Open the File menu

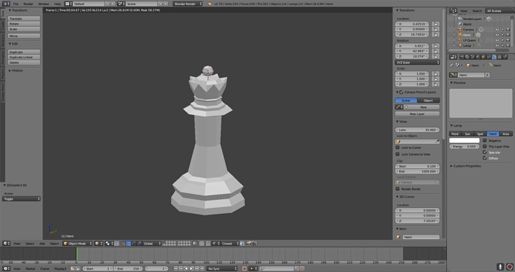[16, 4]
